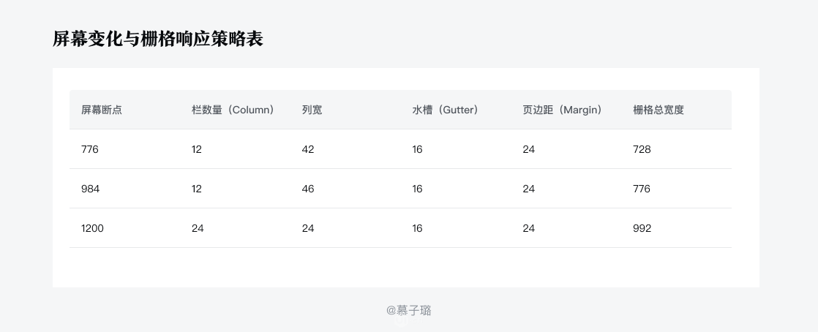Select column count 12 in 776 row
818x332 pixels.
[197, 150]
